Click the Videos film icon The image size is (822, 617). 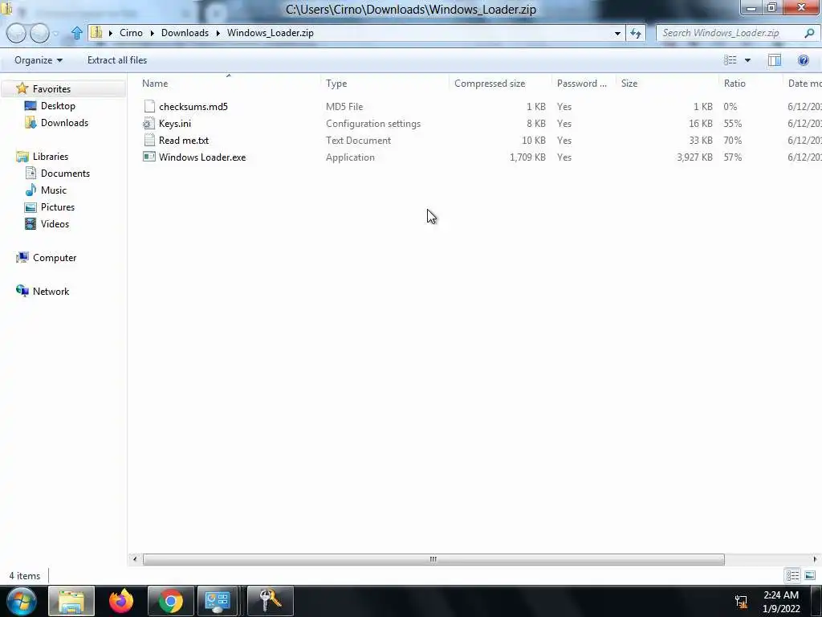31,224
